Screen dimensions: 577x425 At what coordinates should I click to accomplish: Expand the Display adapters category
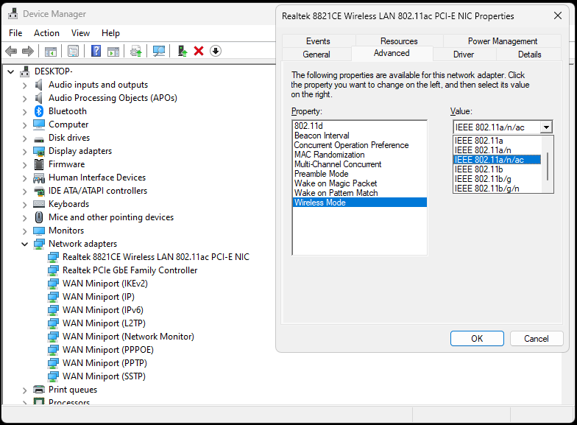(25, 152)
